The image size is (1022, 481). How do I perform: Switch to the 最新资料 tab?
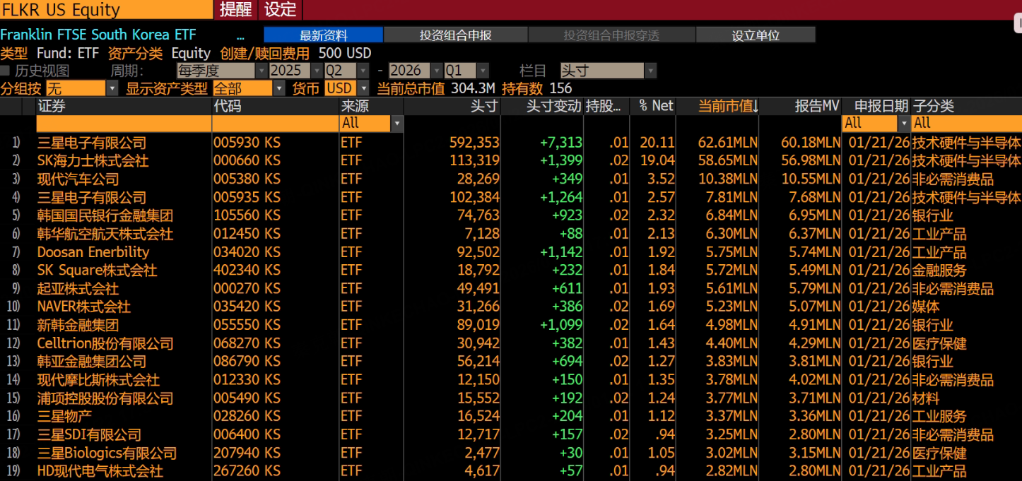tap(324, 35)
